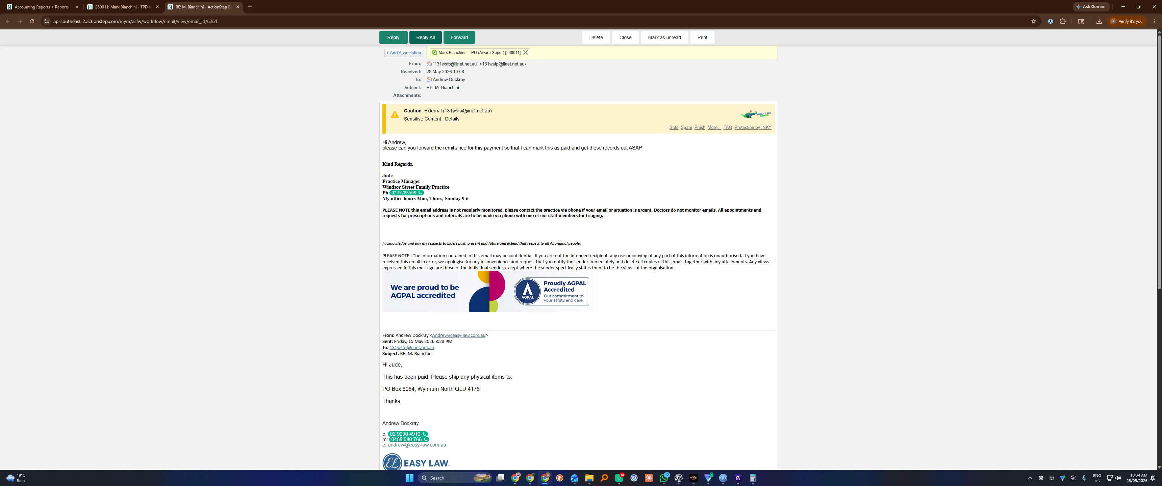Report the email as Spam
Viewport: 1162px width, 486px height.
[x=686, y=128]
